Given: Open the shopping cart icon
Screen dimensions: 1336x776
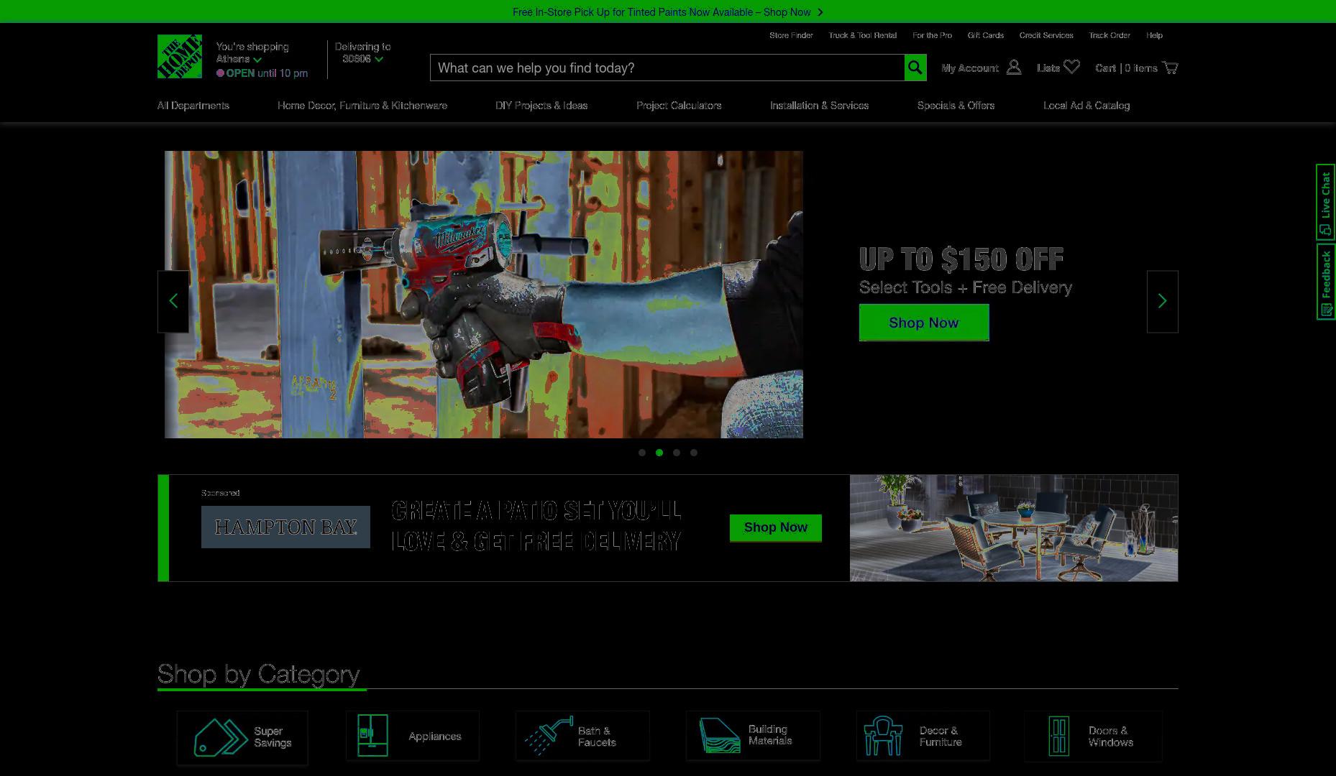Looking at the screenshot, I should [x=1171, y=68].
